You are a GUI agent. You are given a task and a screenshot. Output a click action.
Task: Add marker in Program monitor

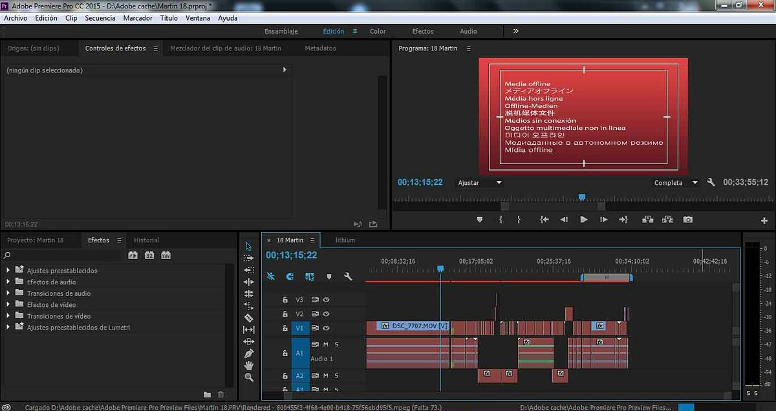[x=479, y=220]
